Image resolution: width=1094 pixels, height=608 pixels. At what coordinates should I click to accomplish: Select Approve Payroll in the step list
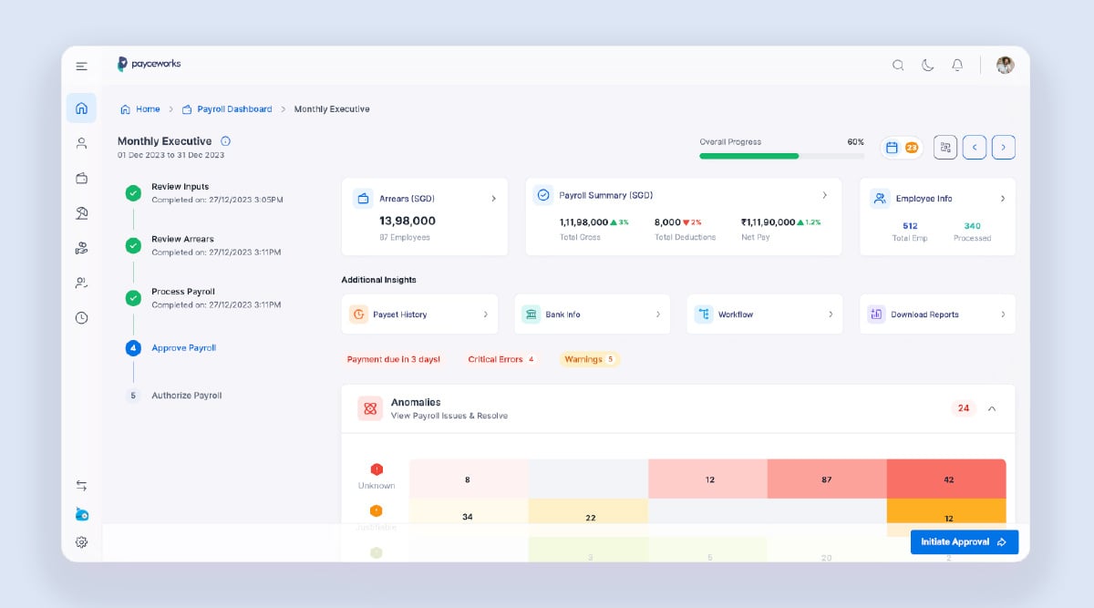183,347
